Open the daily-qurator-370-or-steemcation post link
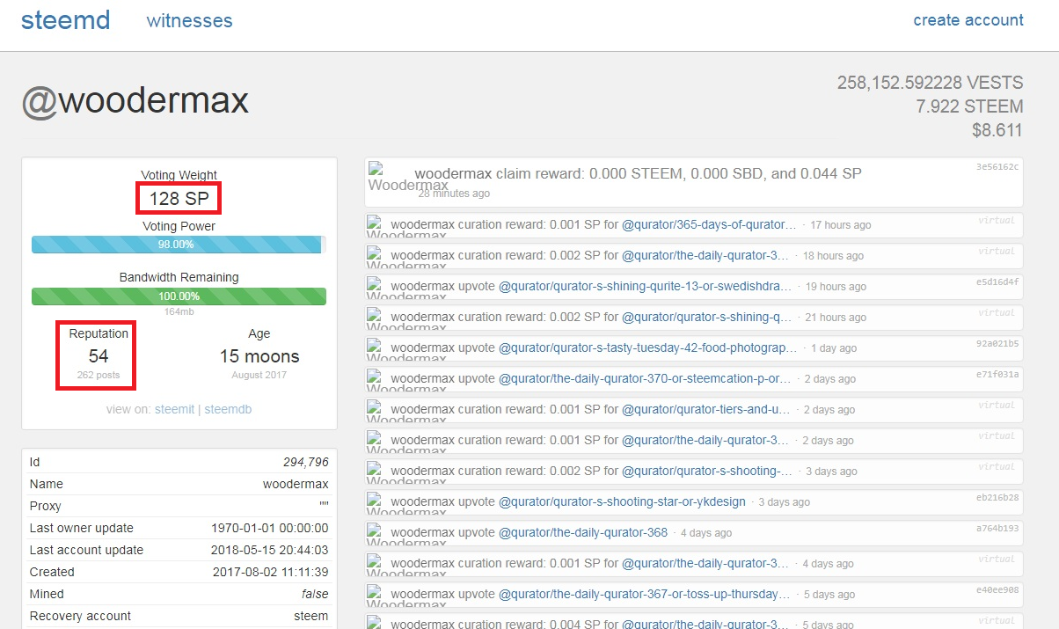Screen dimensions: 1059x629 [x=645, y=378]
